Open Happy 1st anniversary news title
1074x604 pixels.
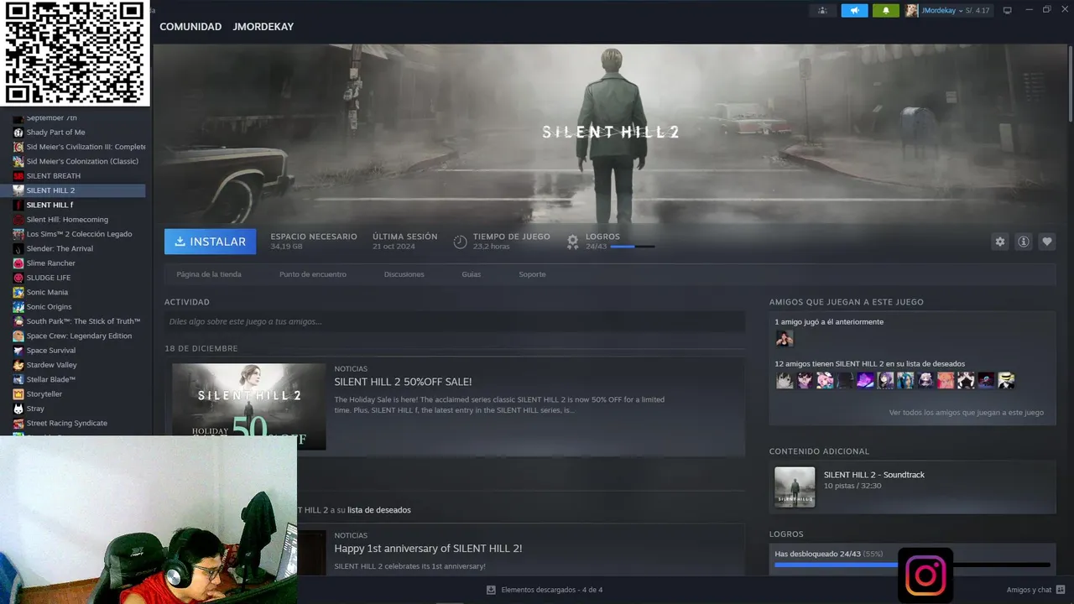(x=428, y=549)
